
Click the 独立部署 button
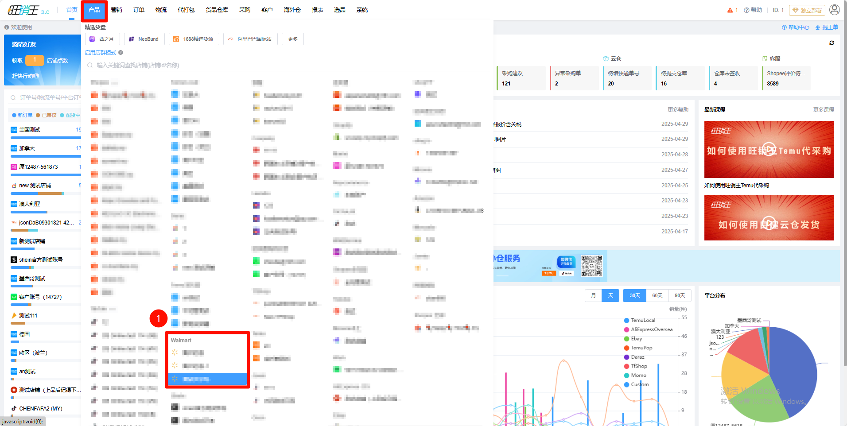pos(807,10)
